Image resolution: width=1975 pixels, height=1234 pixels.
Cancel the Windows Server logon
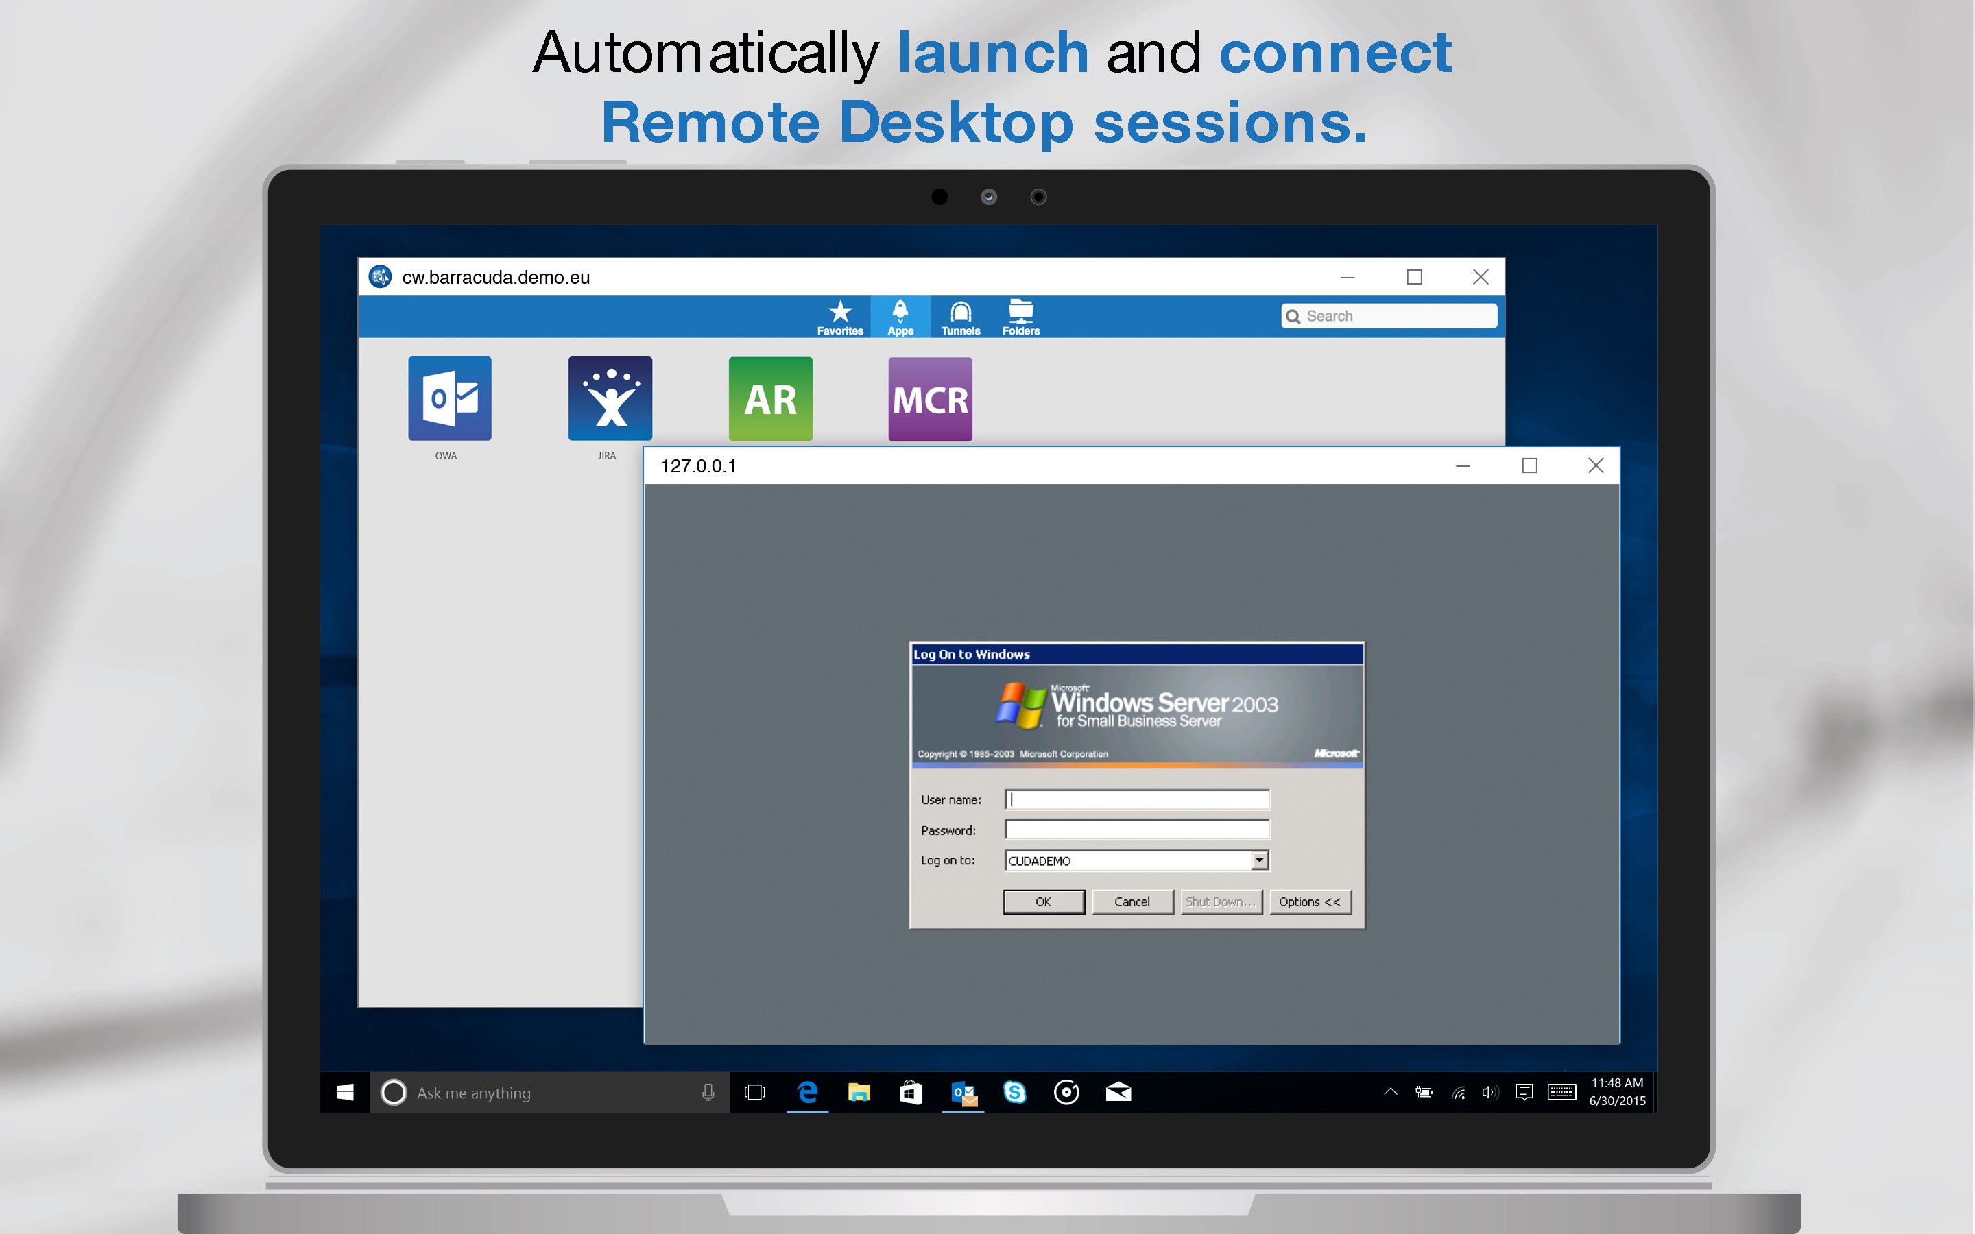[1132, 902]
